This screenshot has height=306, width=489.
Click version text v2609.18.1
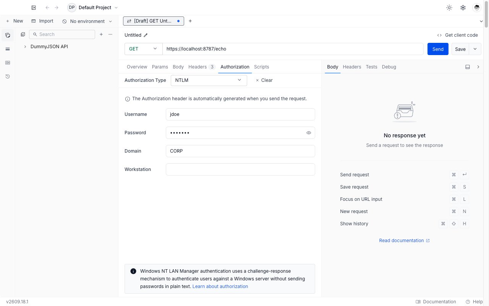(17, 302)
